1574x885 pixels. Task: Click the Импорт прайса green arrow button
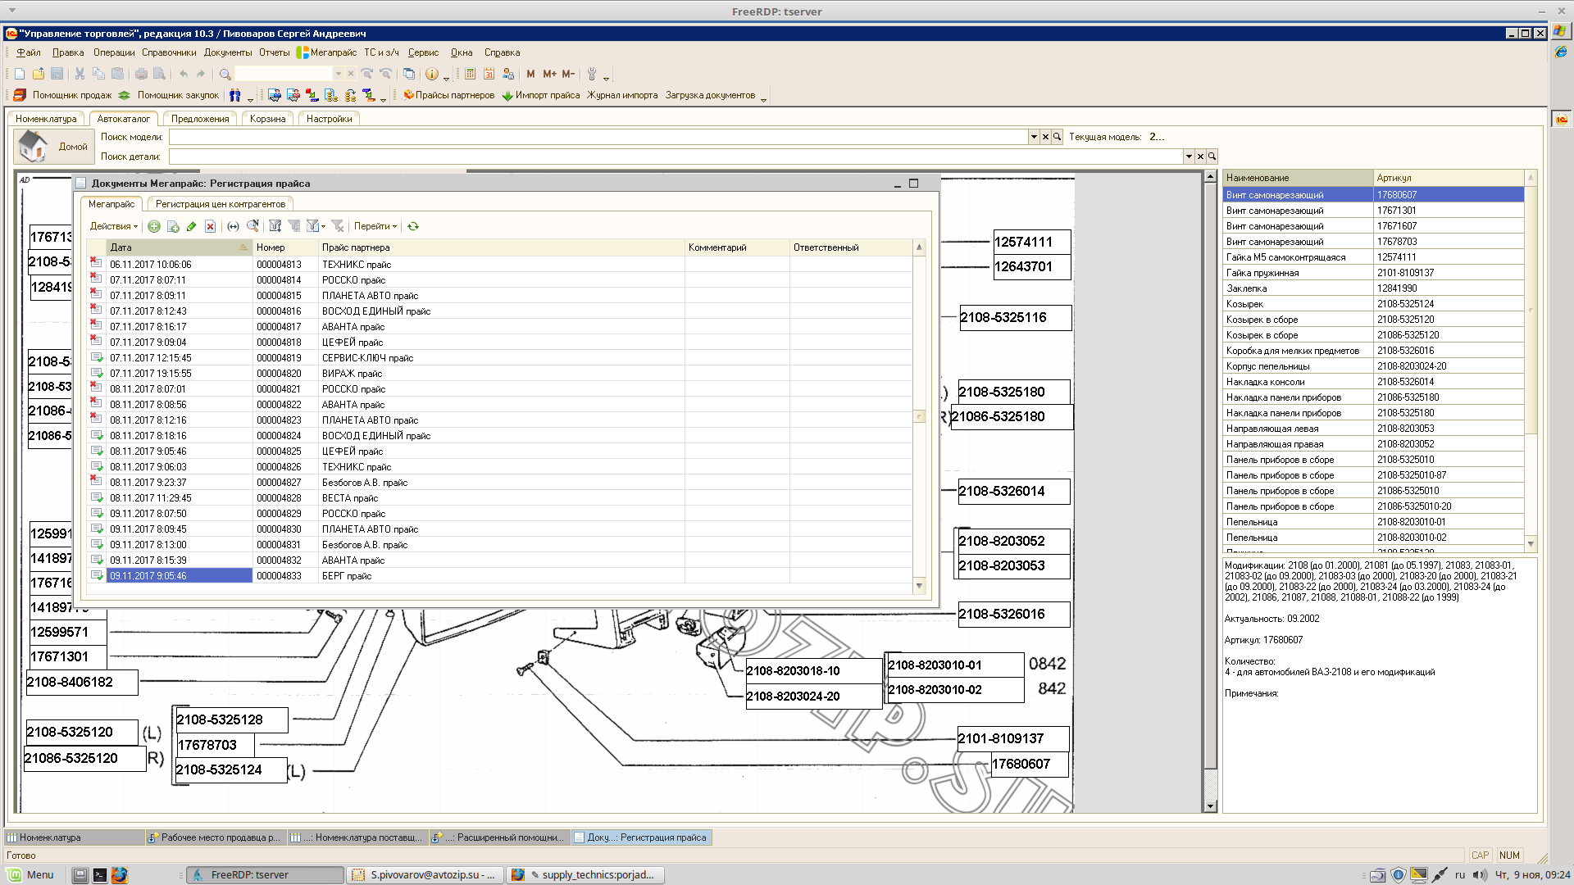541,95
